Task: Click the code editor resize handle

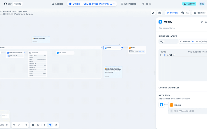Action: point(189,80)
